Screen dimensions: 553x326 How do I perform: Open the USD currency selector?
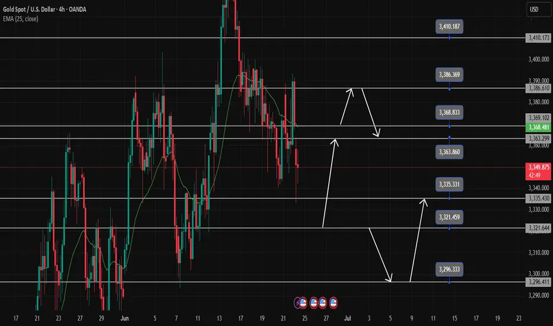pyautogui.click(x=538, y=9)
